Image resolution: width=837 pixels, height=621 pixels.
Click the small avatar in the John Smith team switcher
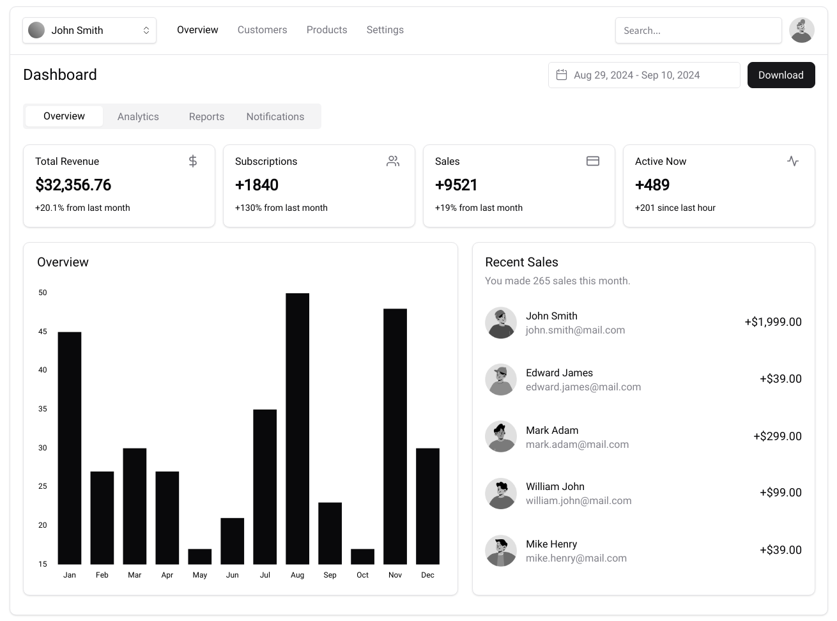click(x=36, y=30)
